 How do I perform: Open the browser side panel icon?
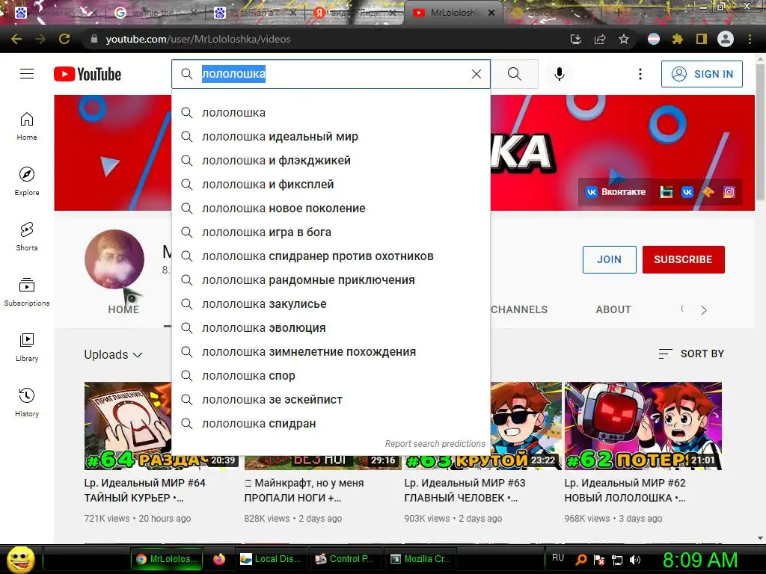click(x=702, y=39)
